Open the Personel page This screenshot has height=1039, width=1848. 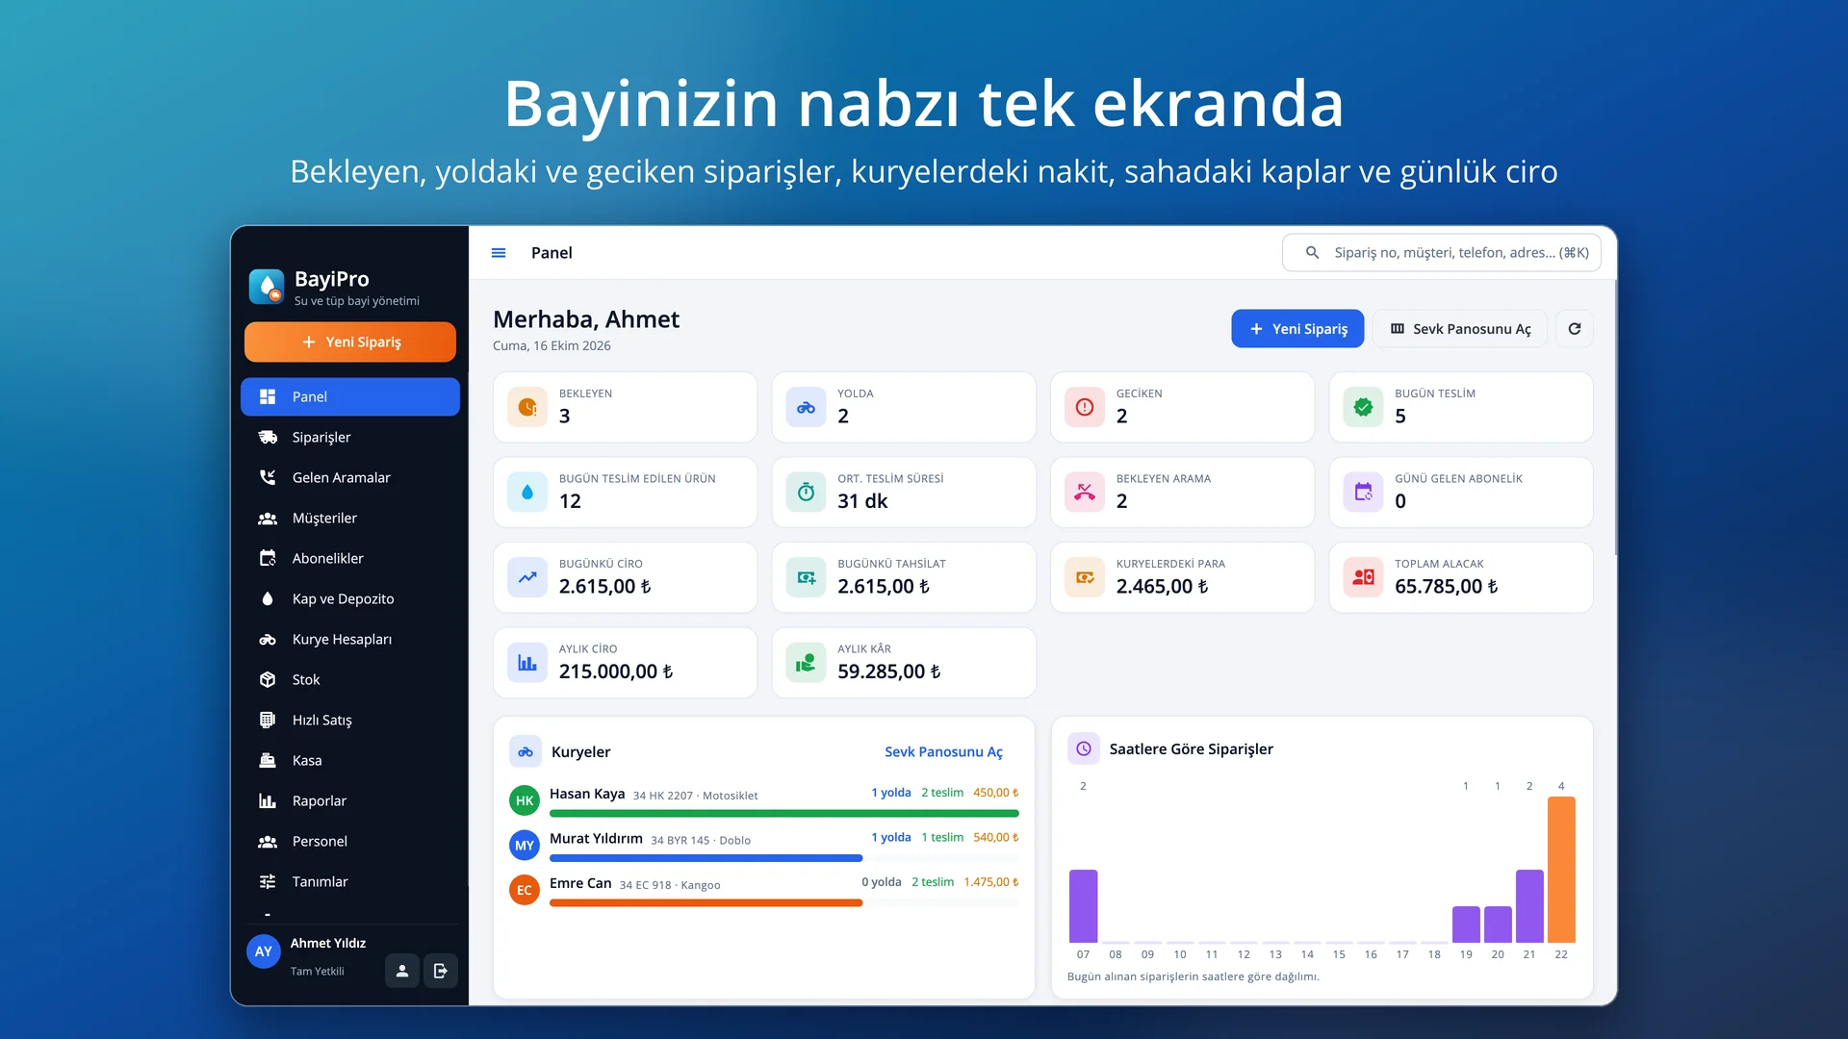(350, 842)
